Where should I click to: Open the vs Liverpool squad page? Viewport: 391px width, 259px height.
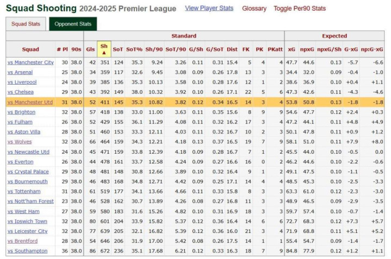[x=22, y=82]
